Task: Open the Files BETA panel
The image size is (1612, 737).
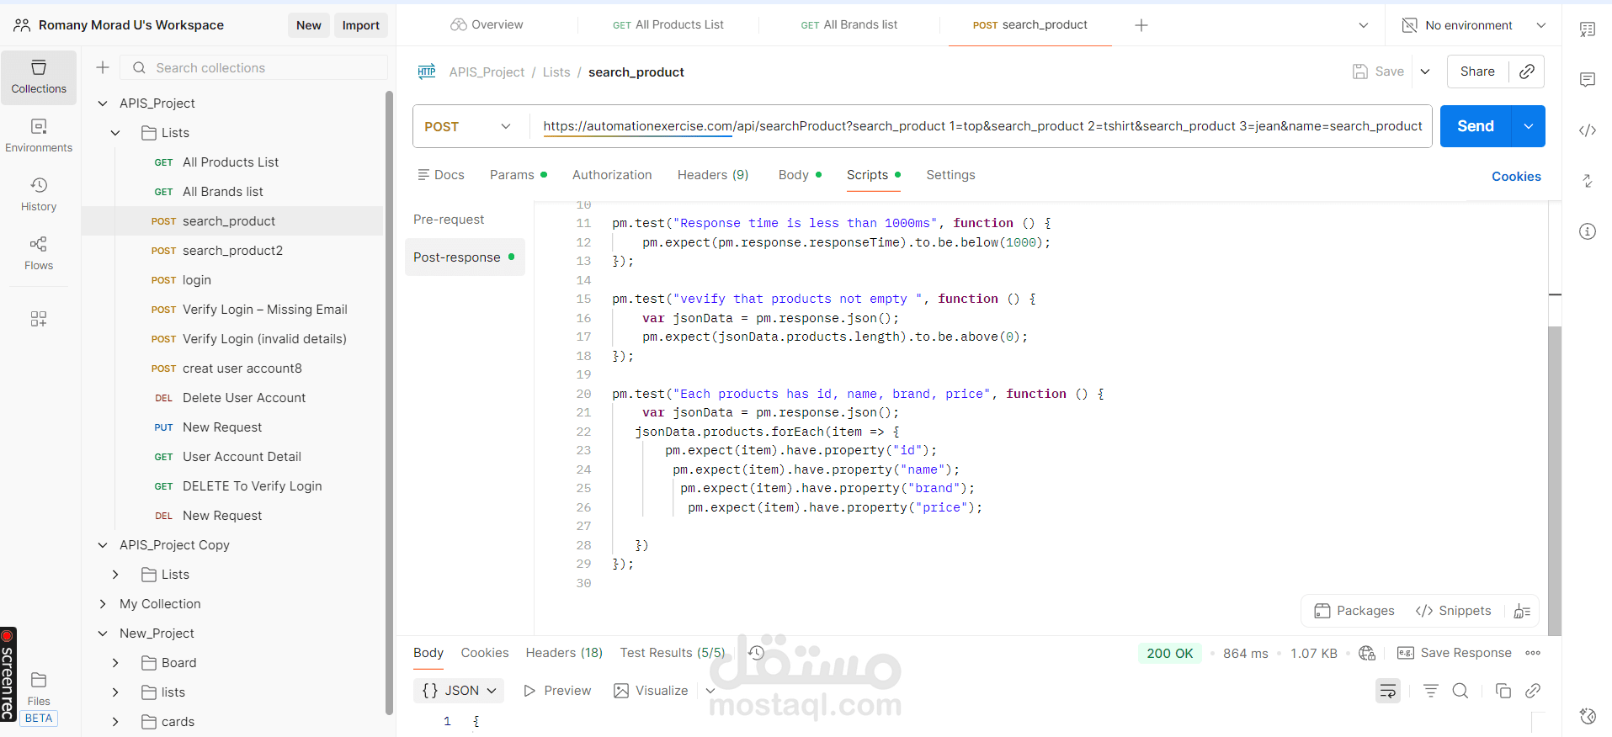Action: [x=39, y=698]
